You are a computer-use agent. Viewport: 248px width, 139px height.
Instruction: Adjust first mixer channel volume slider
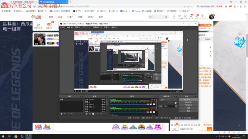point(130,104)
